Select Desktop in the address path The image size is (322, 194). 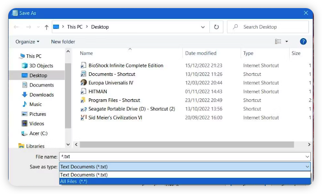(100, 27)
